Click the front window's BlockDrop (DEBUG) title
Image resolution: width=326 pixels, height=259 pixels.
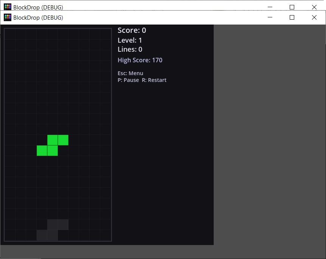(x=38, y=18)
